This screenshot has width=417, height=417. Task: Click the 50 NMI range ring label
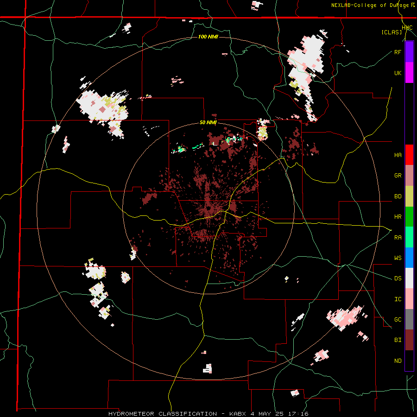208,123
